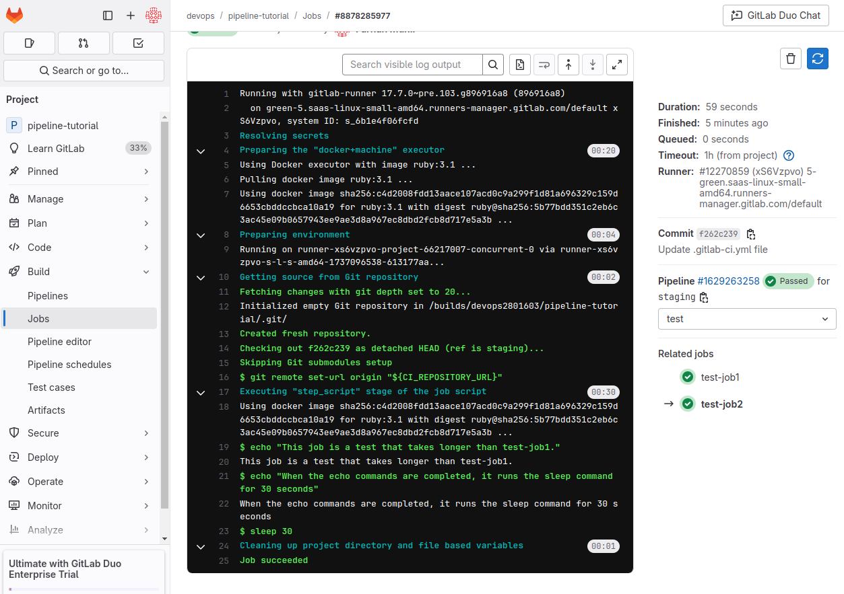The height and width of the screenshot is (594, 844).
Task: Click the Passed pipeline status badge
Action: click(x=787, y=281)
